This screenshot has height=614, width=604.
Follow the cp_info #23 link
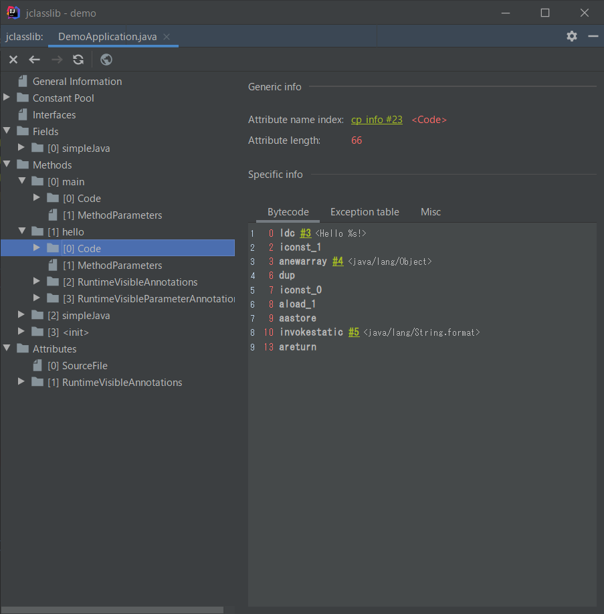pyautogui.click(x=377, y=120)
